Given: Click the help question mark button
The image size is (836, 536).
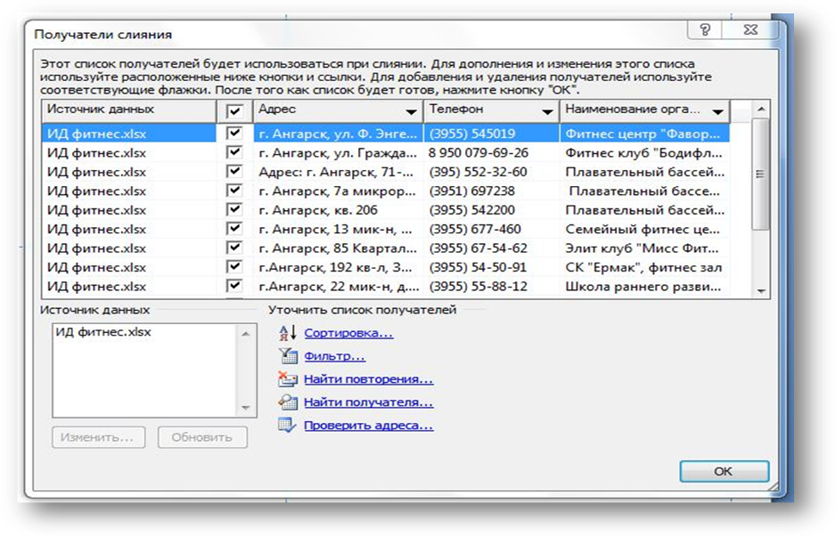Looking at the screenshot, I should pos(705,30).
